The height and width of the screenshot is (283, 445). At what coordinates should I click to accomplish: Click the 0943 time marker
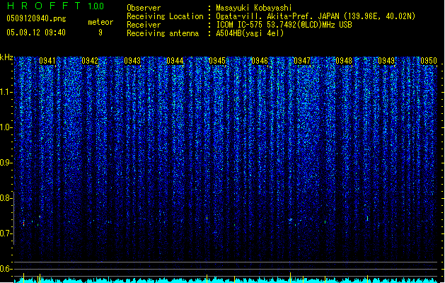tap(132, 61)
